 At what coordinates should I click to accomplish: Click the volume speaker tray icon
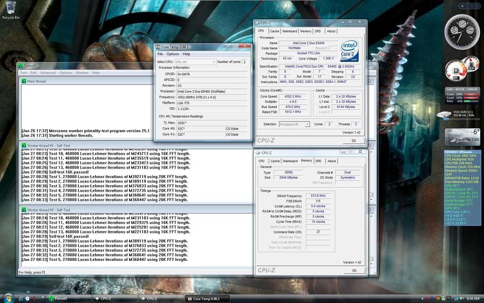(462, 298)
